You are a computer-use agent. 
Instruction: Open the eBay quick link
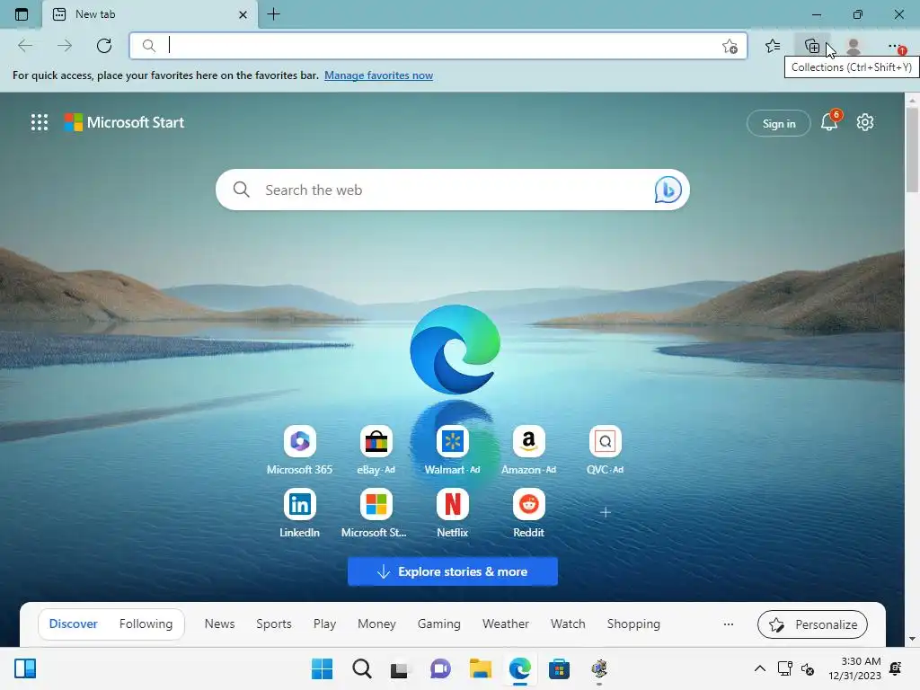[376, 450]
